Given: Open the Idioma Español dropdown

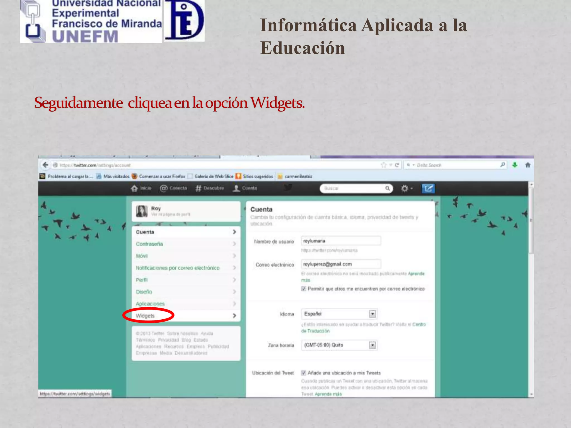Looking at the screenshot, I should pos(339,314).
